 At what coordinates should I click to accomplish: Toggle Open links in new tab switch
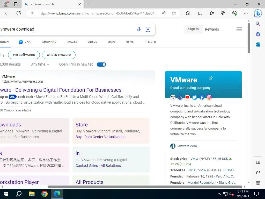pos(101,65)
